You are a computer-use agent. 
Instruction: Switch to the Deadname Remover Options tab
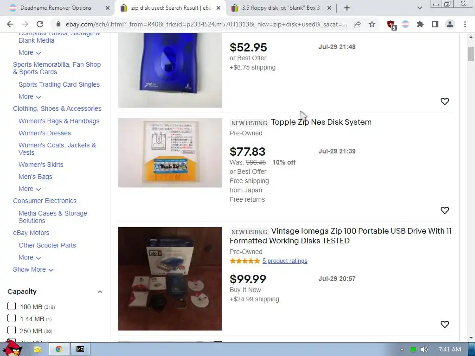[x=56, y=8]
